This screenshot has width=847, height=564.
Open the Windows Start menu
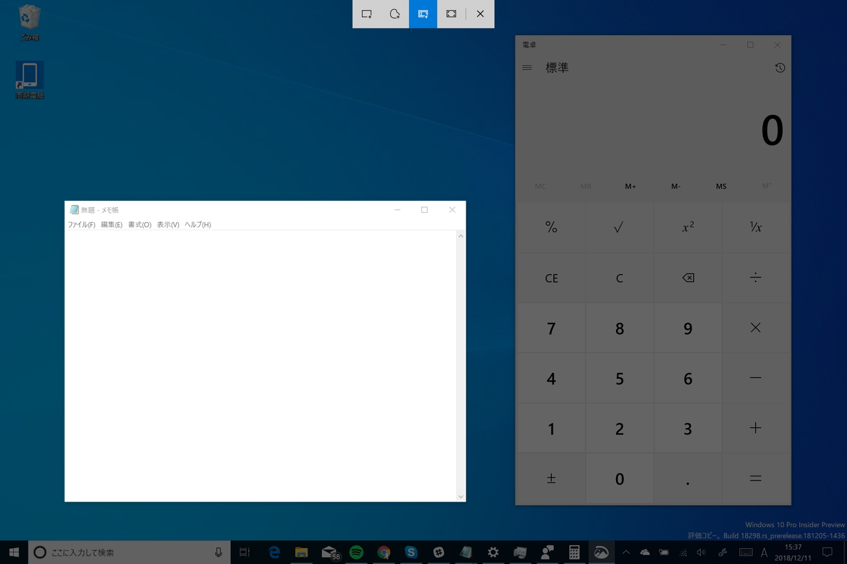pyautogui.click(x=14, y=552)
